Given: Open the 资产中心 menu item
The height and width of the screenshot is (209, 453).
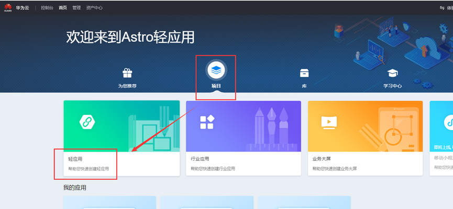Looking at the screenshot, I should click(x=94, y=8).
